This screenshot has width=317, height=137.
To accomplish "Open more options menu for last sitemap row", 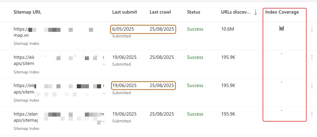I will [x=312, y=114].
